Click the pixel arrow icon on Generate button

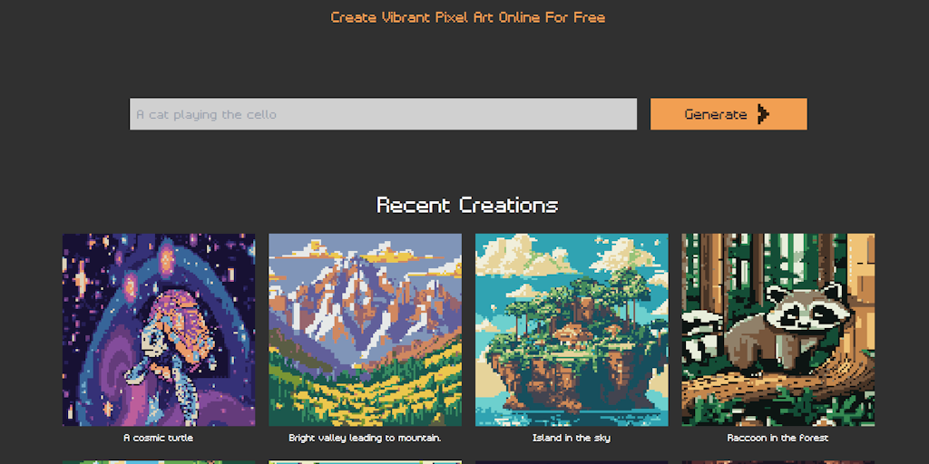[762, 113]
